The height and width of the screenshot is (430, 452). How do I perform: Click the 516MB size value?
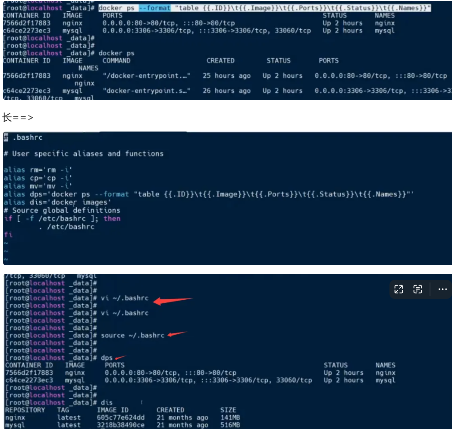click(x=230, y=425)
